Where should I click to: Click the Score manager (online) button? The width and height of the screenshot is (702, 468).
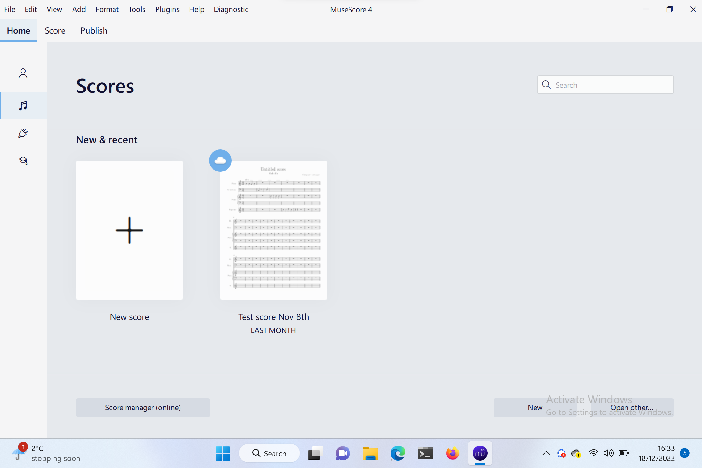pos(143,408)
